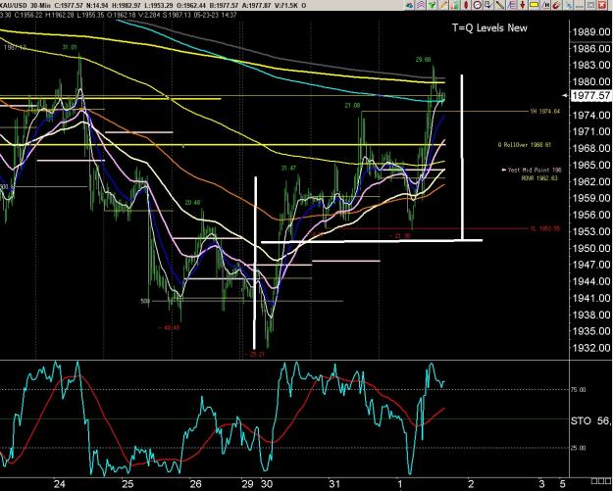Click the 1968.00 price axis label
The image size is (613, 491).
591,148
